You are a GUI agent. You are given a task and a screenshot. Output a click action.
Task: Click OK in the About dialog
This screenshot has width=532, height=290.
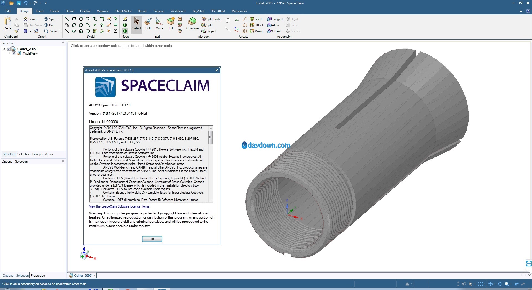pyautogui.click(x=152, y=239)
